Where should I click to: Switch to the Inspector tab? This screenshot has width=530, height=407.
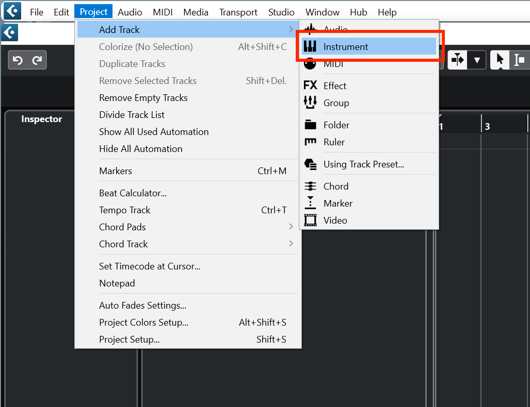(x=41, y=119)
